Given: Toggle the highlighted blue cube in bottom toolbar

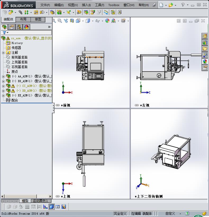Looking at the screenshot, I should click(x=52, y=207).
